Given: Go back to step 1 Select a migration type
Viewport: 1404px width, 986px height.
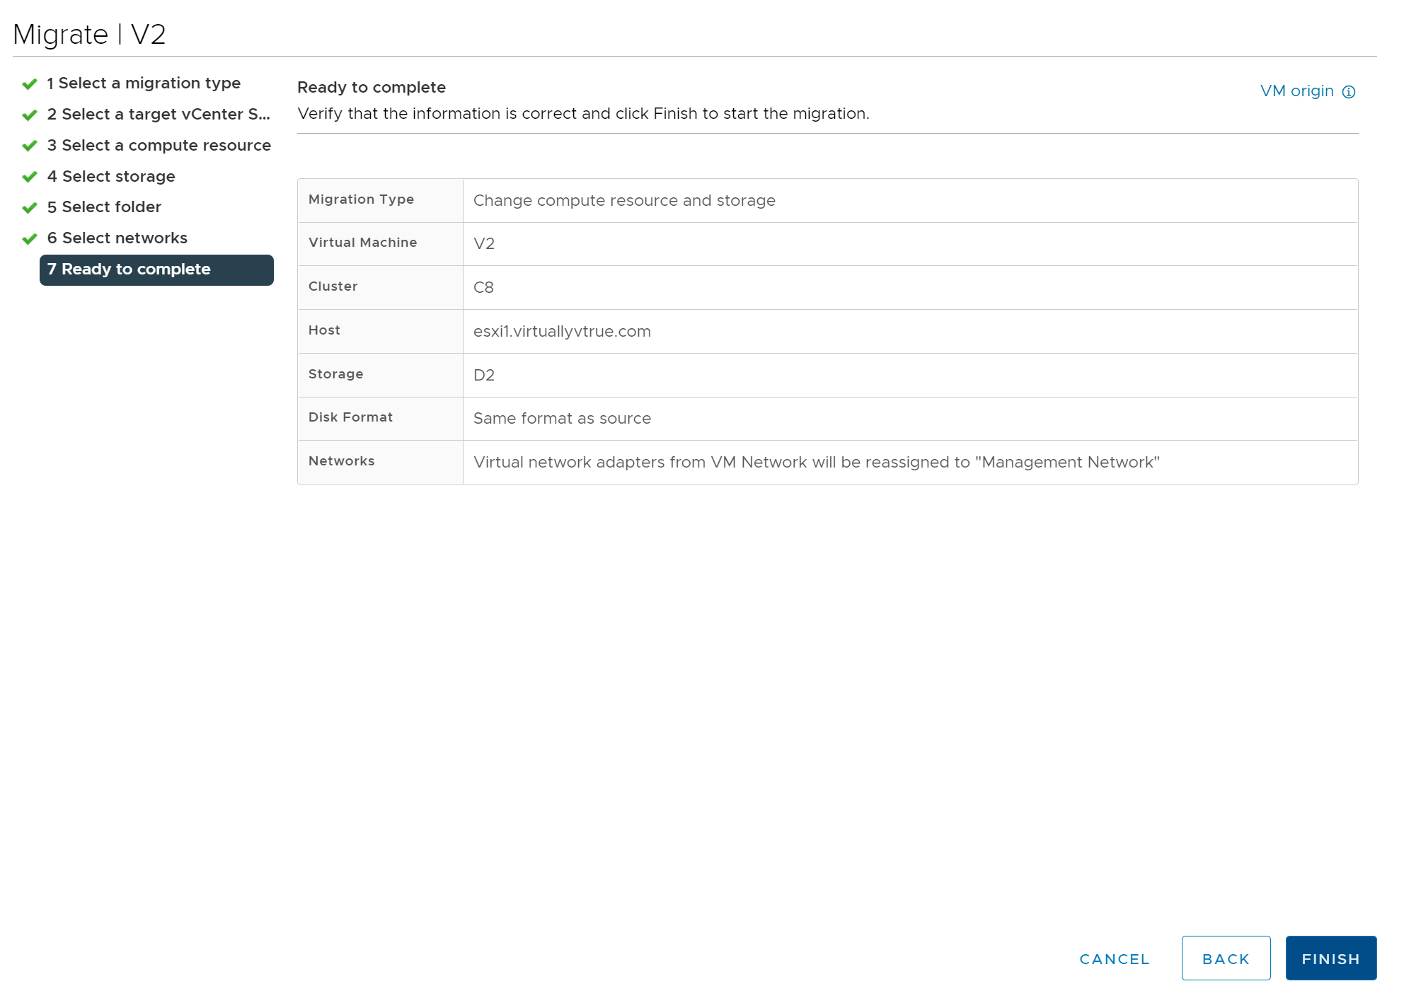Looking at the screenshot, I should (x=143, y=83).
